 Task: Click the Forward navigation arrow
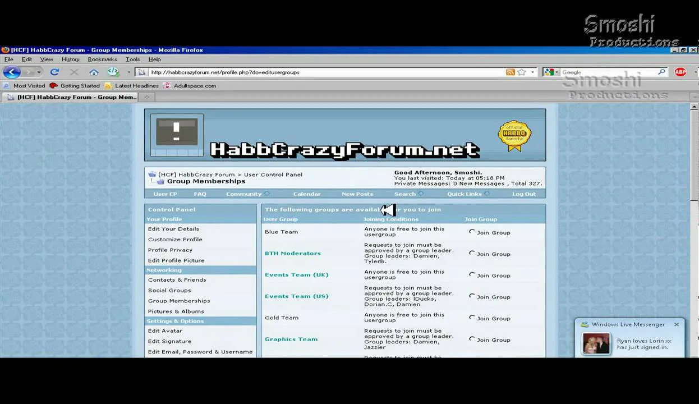click(29, 72)
